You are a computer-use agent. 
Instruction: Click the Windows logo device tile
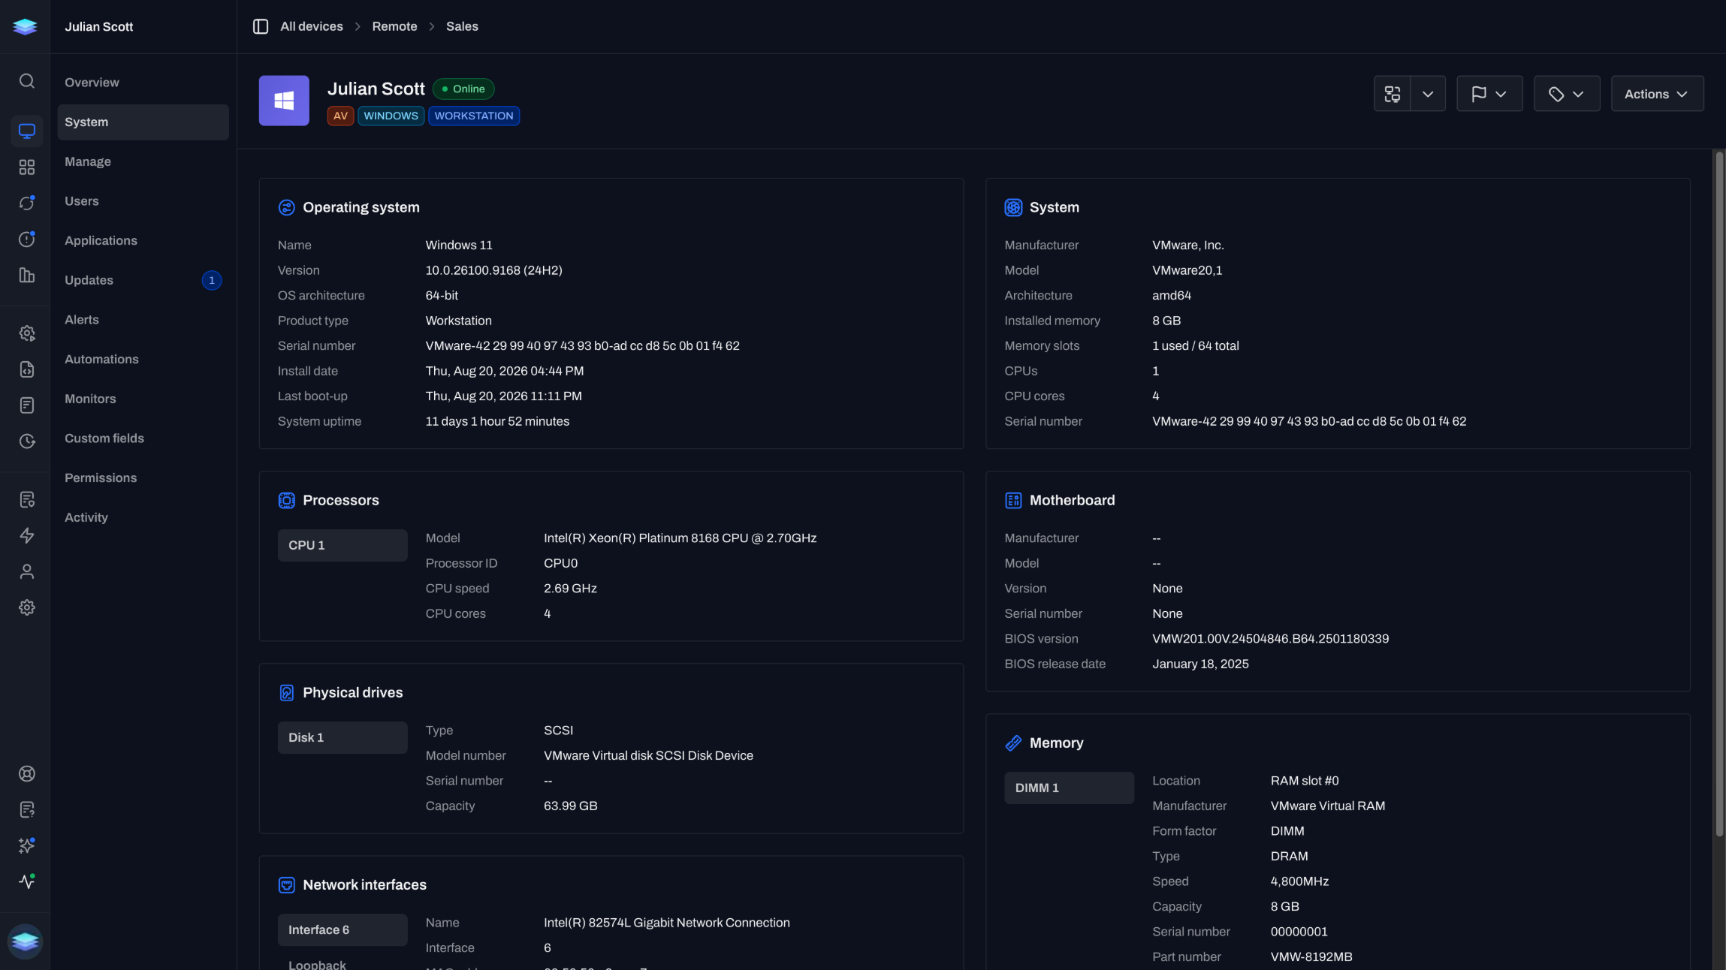tap(284, 101)
